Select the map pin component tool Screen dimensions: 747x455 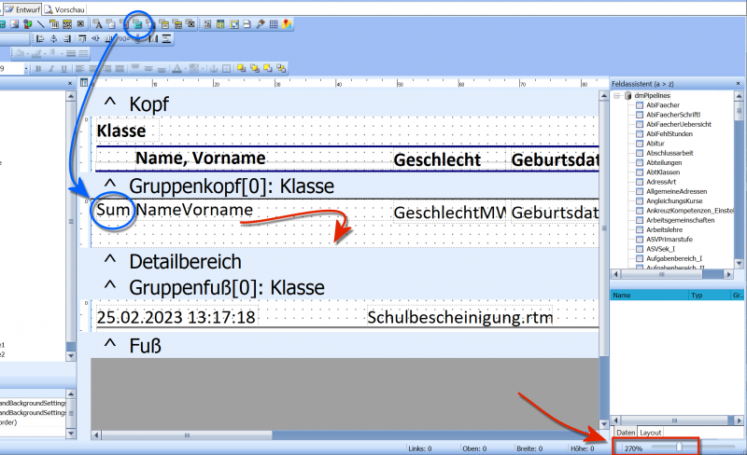click(287, 24)
